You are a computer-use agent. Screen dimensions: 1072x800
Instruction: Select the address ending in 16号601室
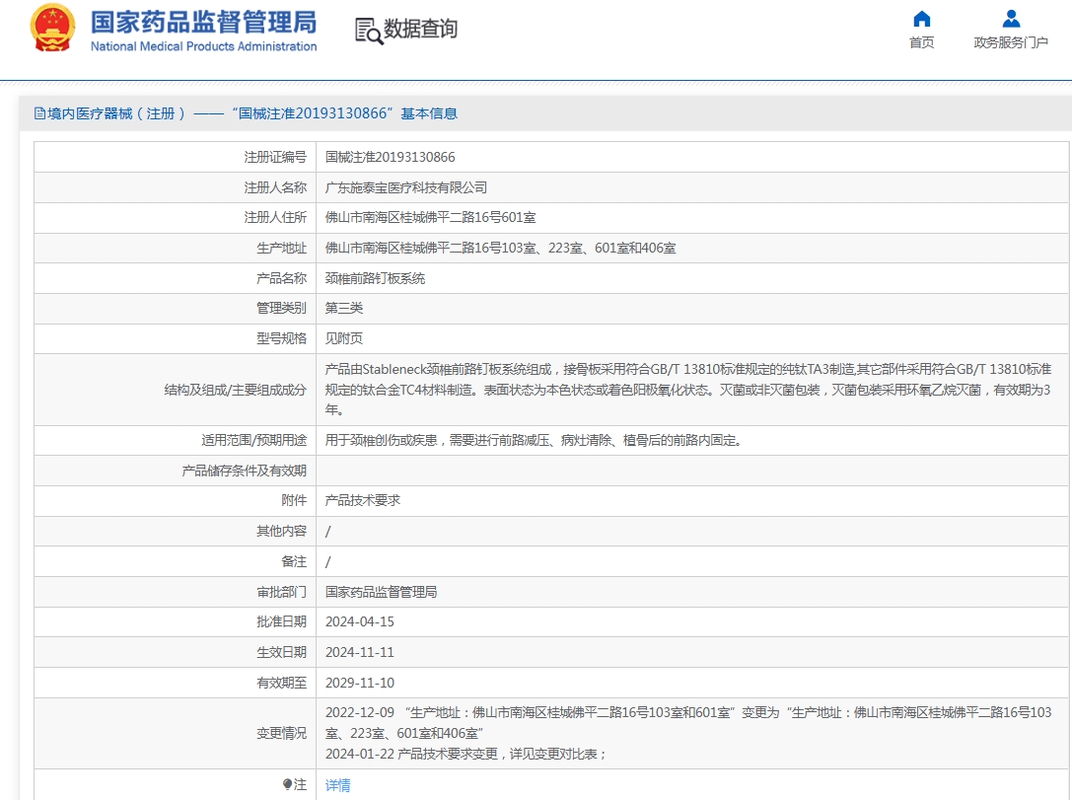(431, 217)
